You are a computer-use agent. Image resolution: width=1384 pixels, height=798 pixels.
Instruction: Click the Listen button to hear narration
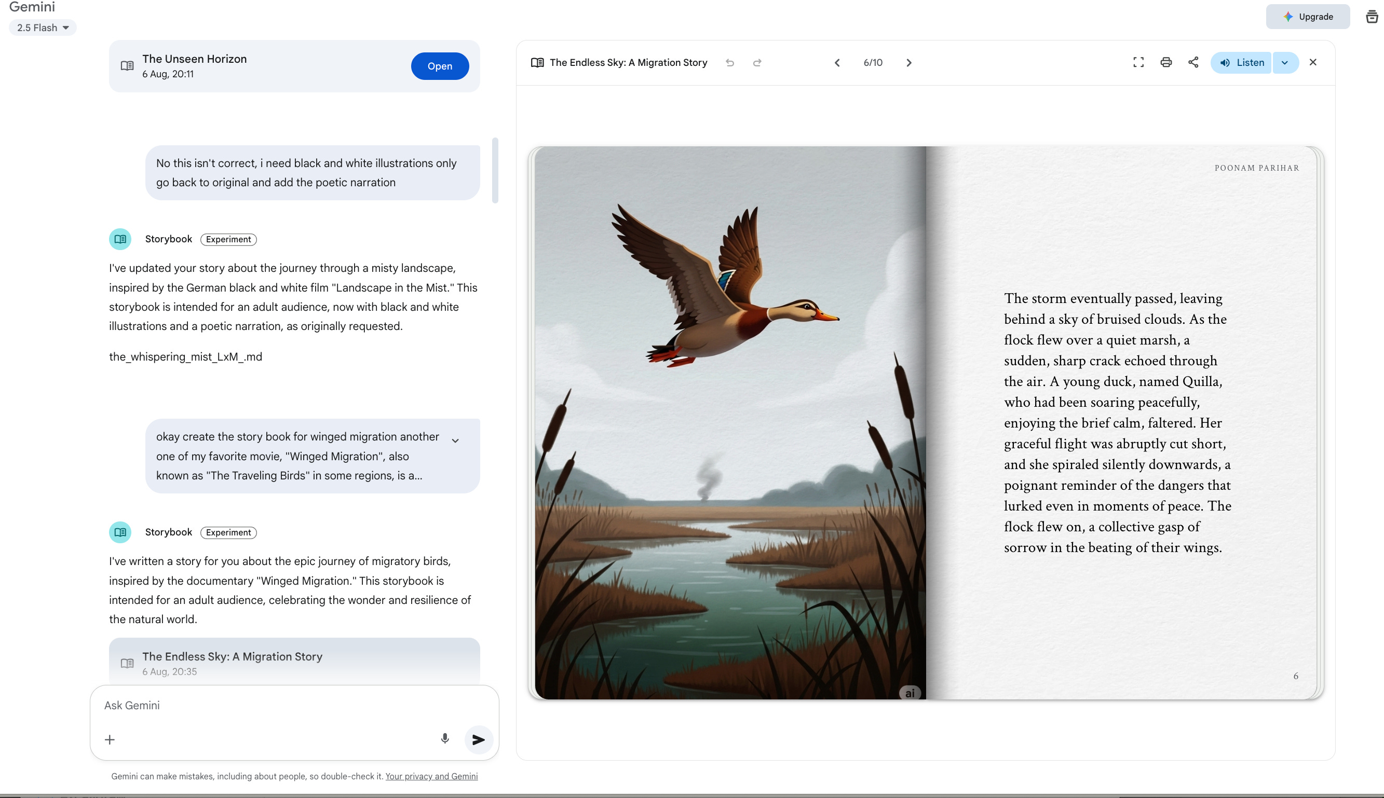click(1241, 62)
